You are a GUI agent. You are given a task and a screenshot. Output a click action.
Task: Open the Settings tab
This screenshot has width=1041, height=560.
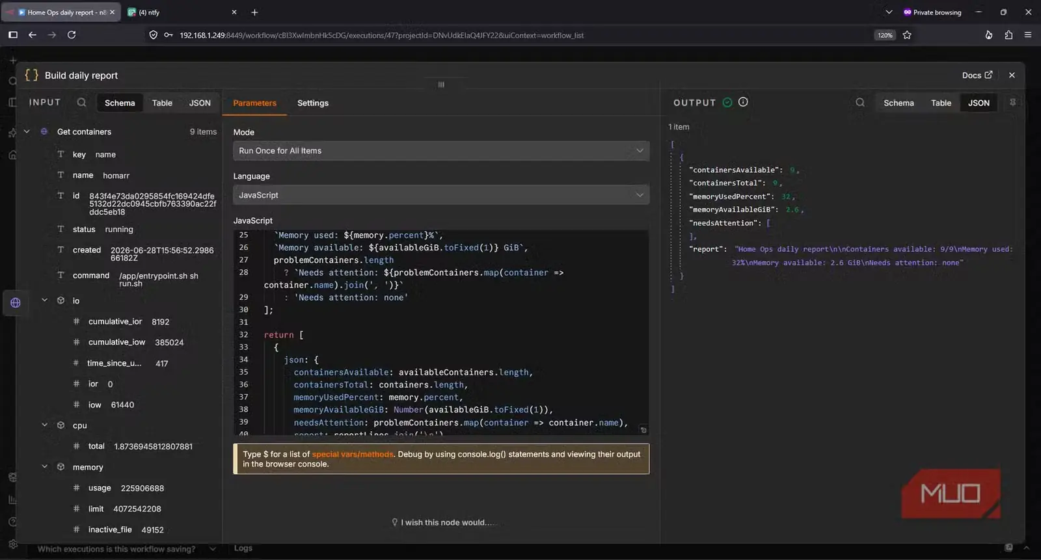313,103
